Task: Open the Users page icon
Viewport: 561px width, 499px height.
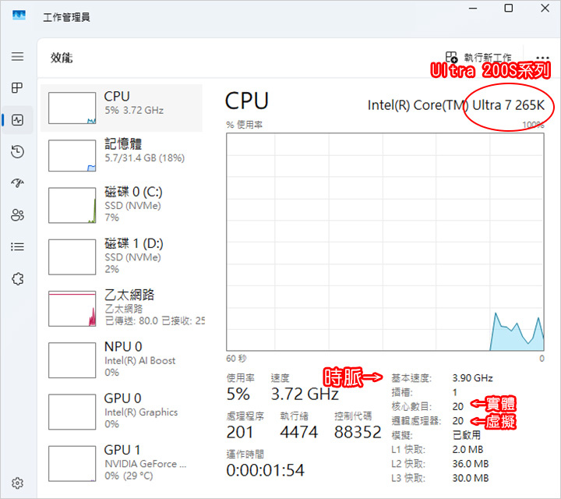Action: (x=17, y=215)
